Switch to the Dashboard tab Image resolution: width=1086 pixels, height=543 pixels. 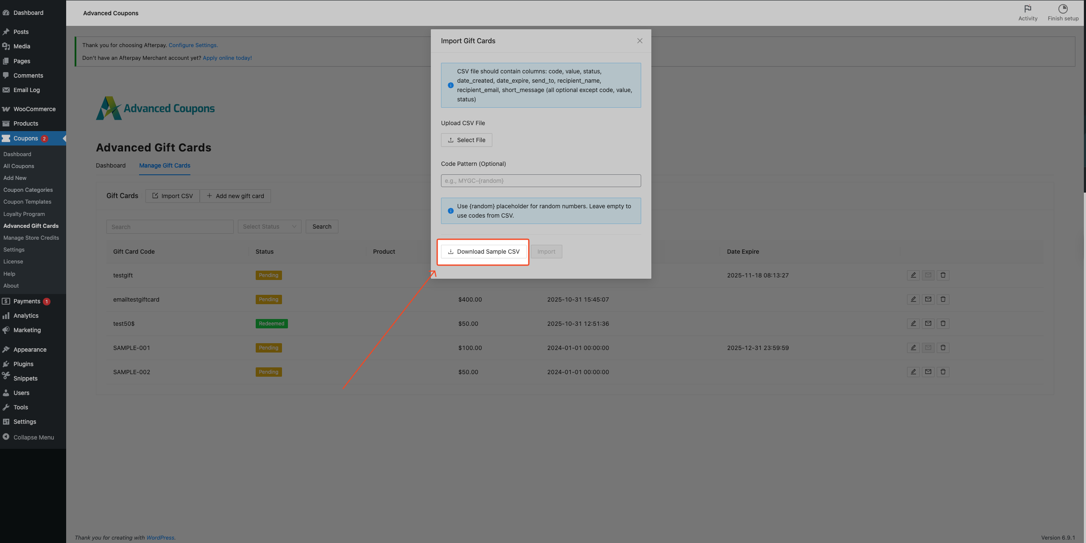coord(111,165)
